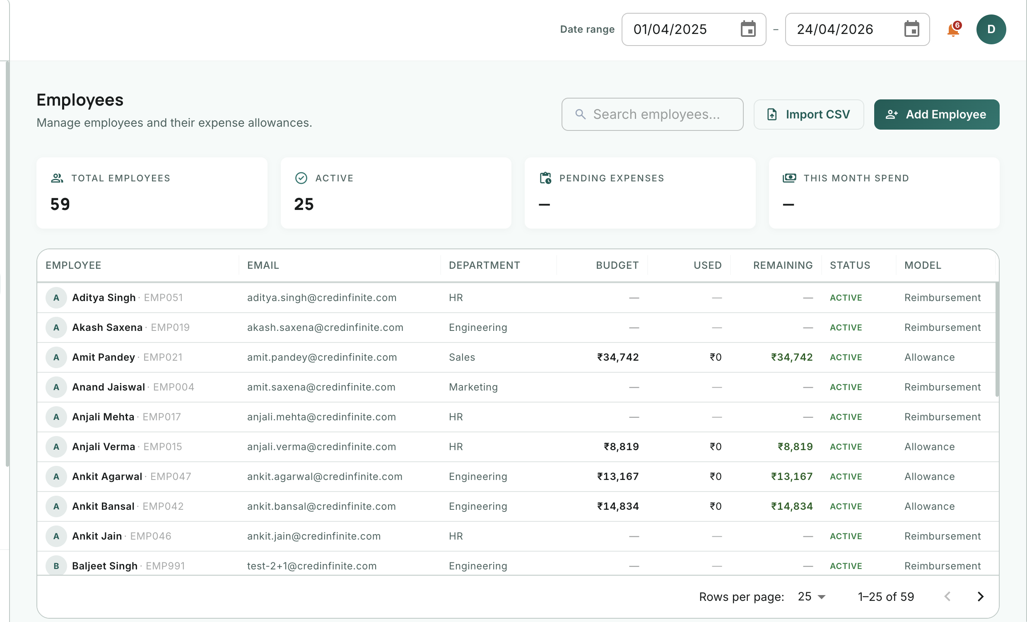Go to next page of employees

(980, 597)
